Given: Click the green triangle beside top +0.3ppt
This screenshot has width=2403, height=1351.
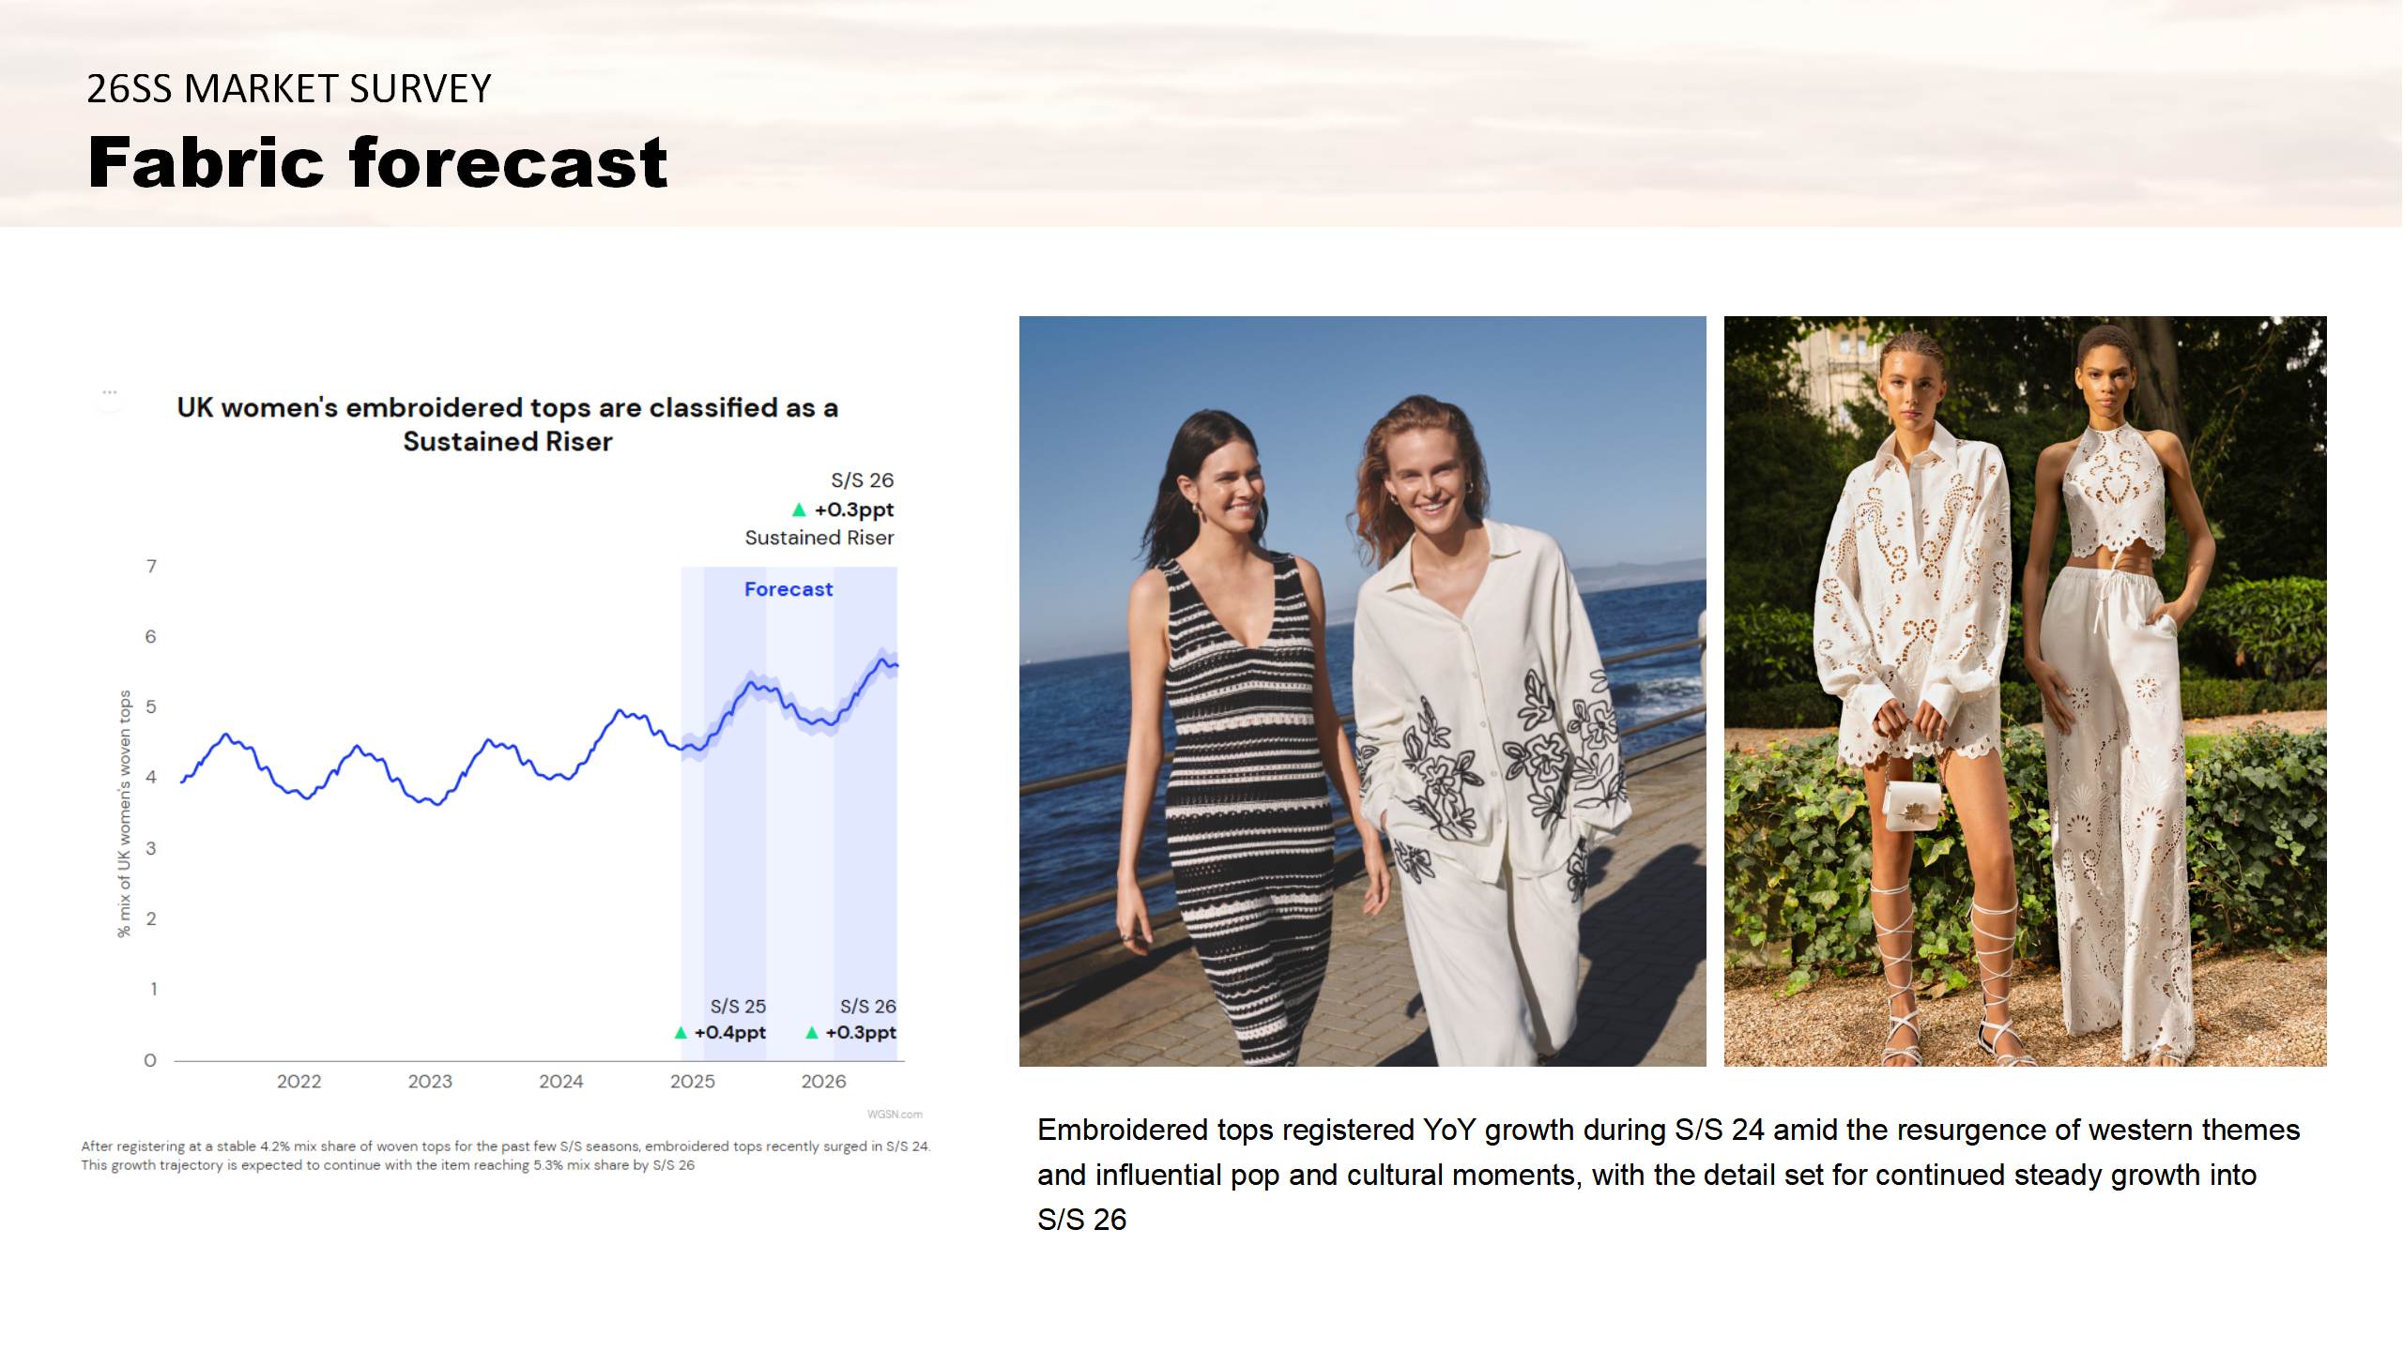Looking at the screenshot, I should [x=799, y=510].
